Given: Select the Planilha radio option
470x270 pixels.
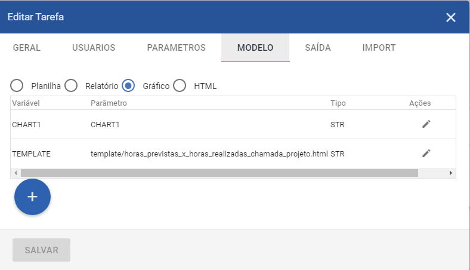Looking at the screenshot, I should coord(17,85).
